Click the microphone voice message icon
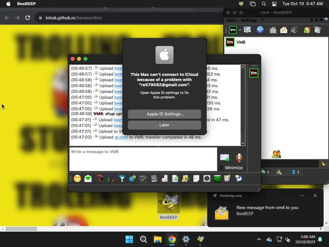The width and height of the screenshot is (329, 247). click(x=239, y=158)
